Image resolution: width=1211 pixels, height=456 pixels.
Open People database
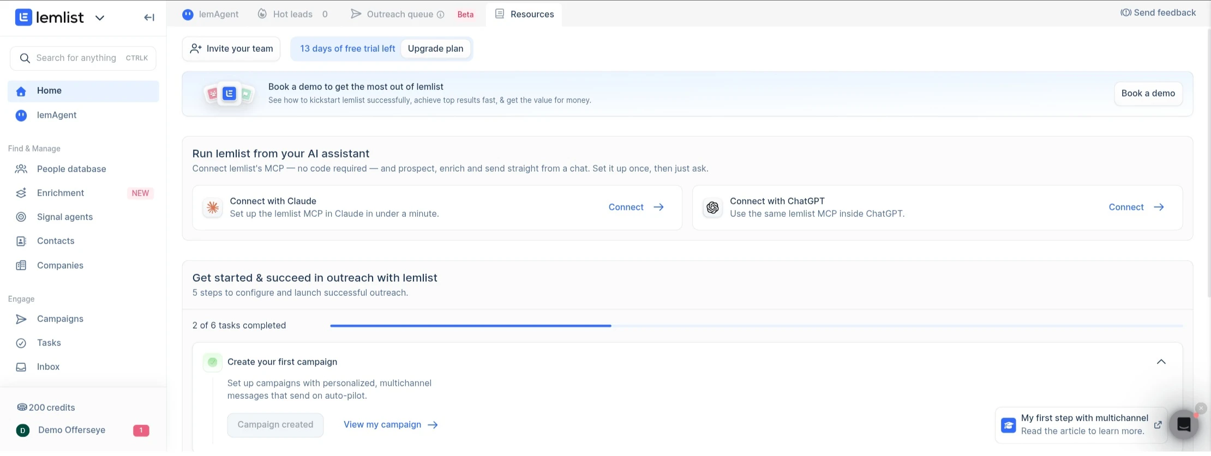pyautogui.click(x=83, y=169)
